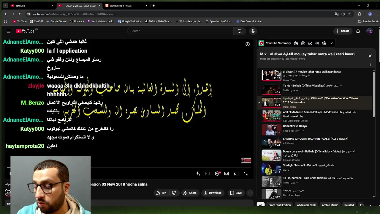The width and height of the screenshot is (380, 214).
Task: Select Arabic Music chip
Action: (330, 205)
